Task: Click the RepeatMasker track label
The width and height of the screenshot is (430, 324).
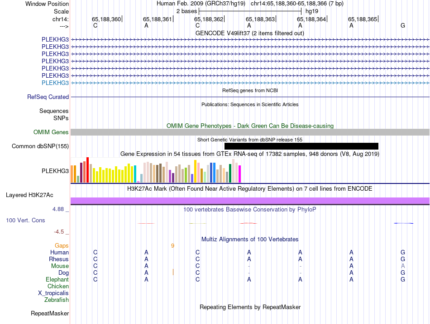Action: pos(50,313)
